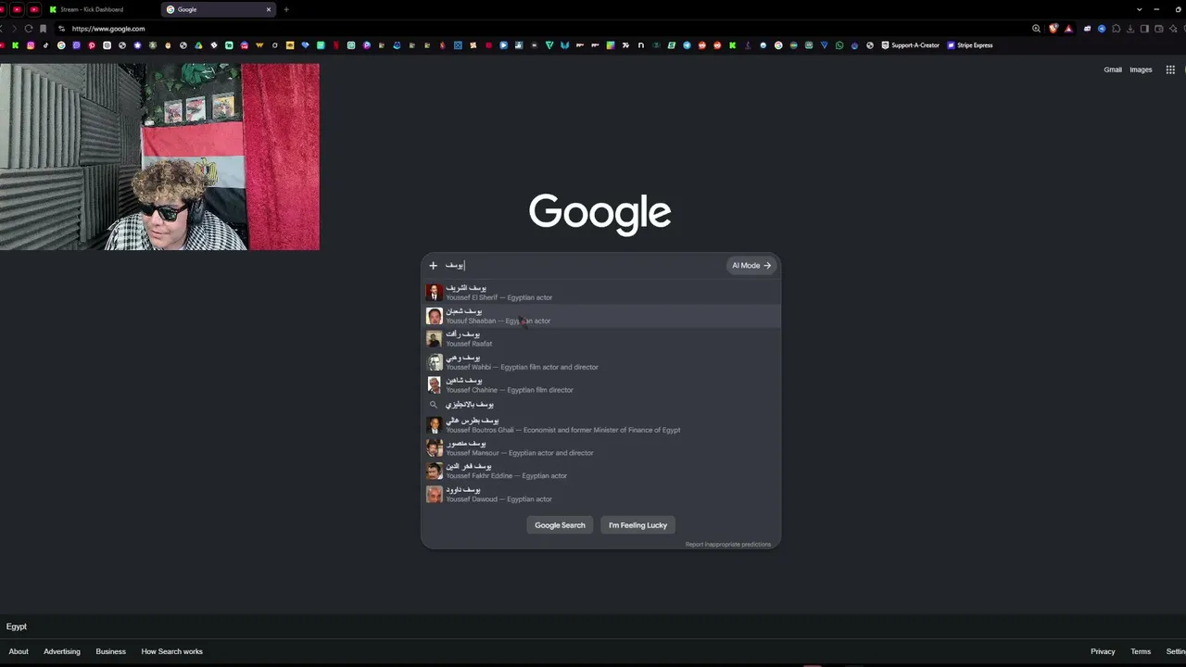Bookmark this page using the bookmark icon
Image resolution: width=1186 pixels, height=667 pixels.
pos(43,29)
